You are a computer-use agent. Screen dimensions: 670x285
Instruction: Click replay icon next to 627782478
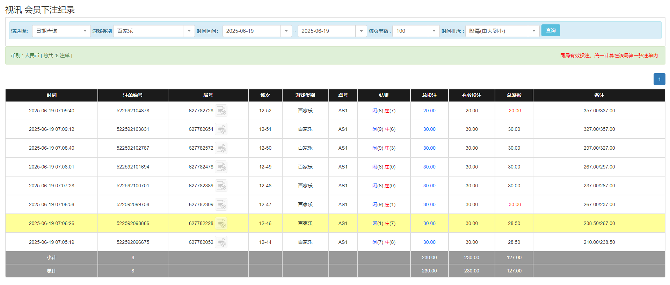tap(221, 167)
